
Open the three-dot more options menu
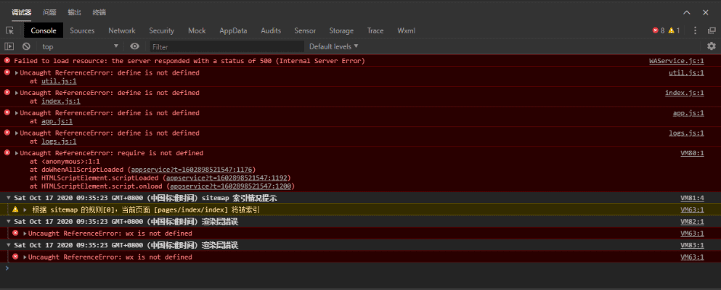[x=695, y=30]
